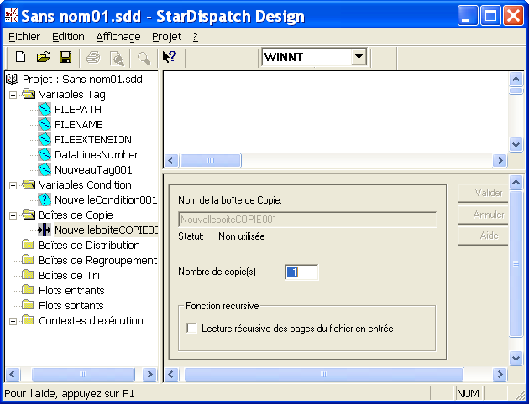Open the WINNT platform dropdown
Screen dimensions: 529x404
359,57
